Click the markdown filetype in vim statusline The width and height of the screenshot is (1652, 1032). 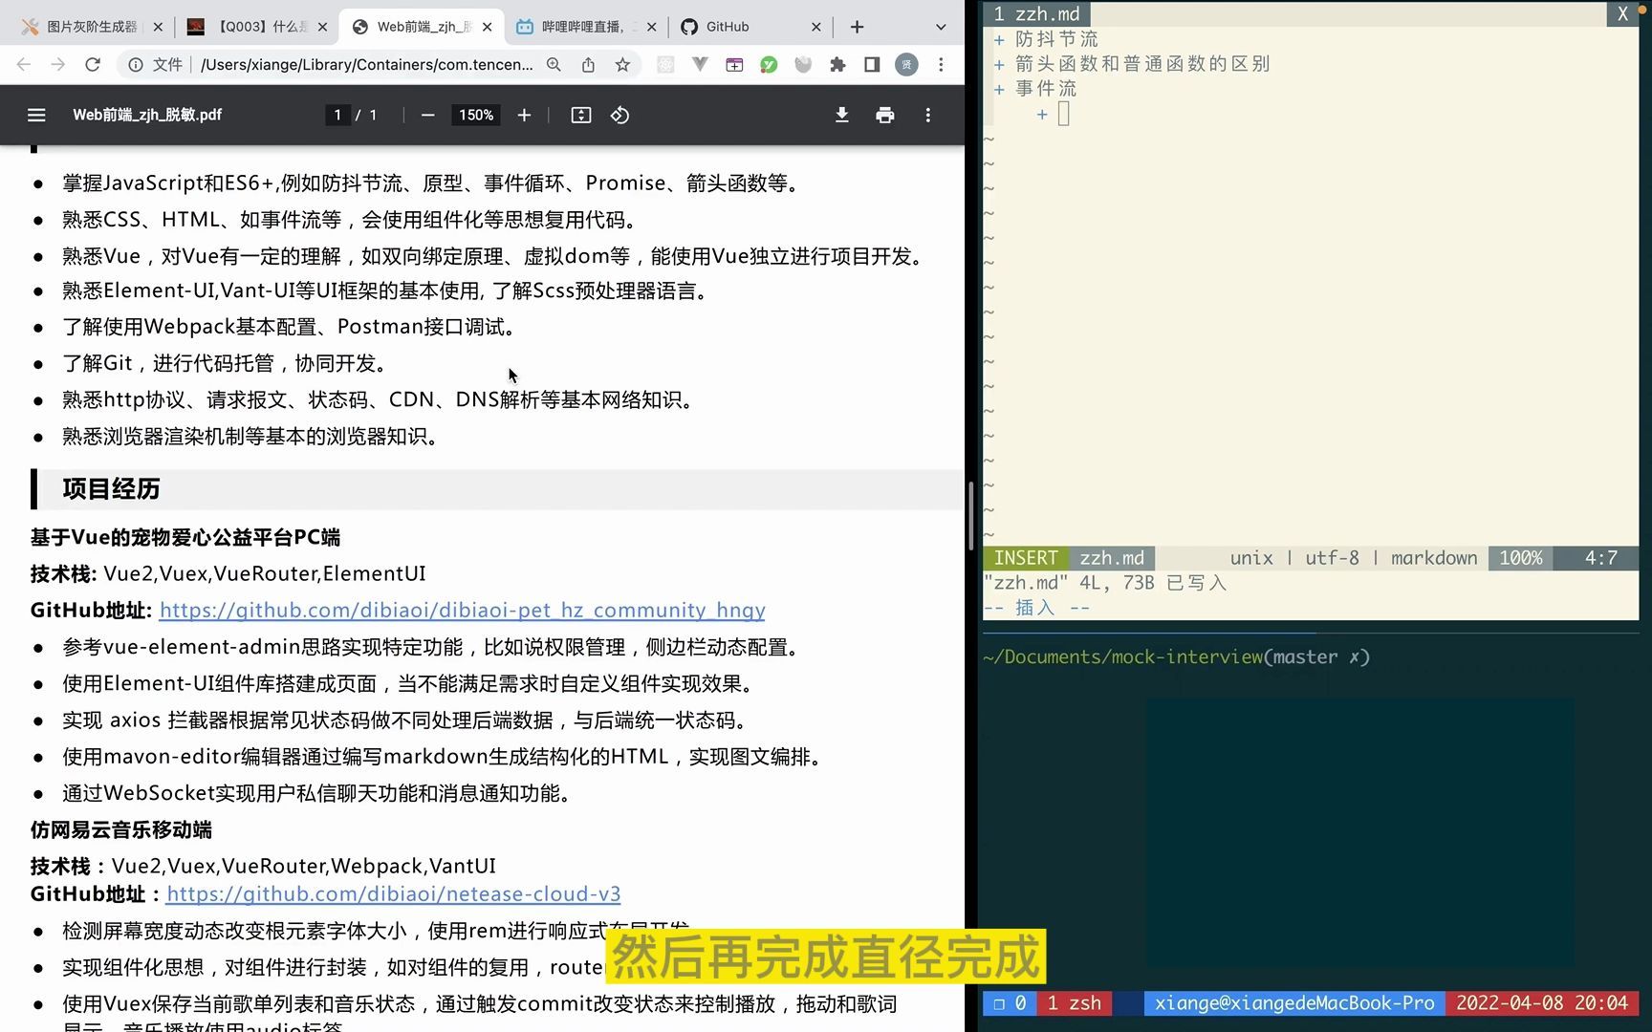[1433, 558]
